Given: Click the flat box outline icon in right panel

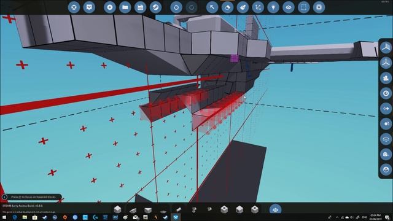Looking at the screenshot, I should (386, 139).
